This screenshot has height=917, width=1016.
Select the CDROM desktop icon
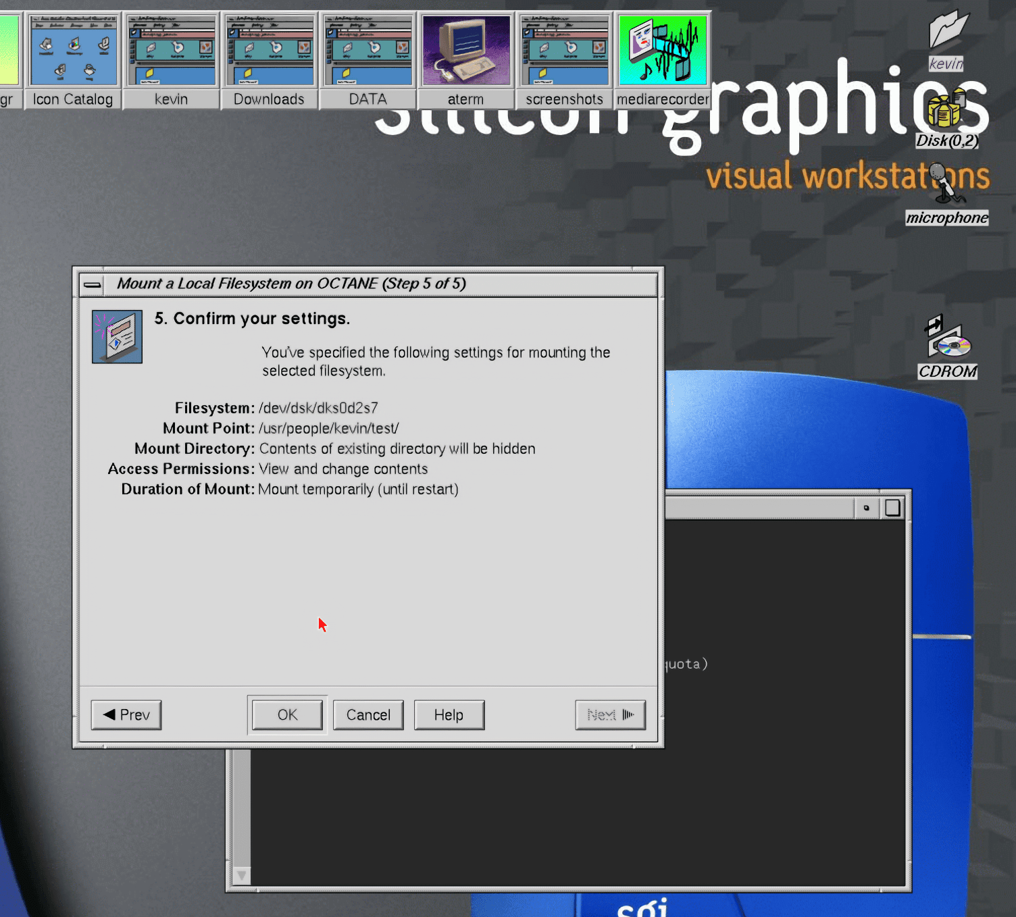948,347
